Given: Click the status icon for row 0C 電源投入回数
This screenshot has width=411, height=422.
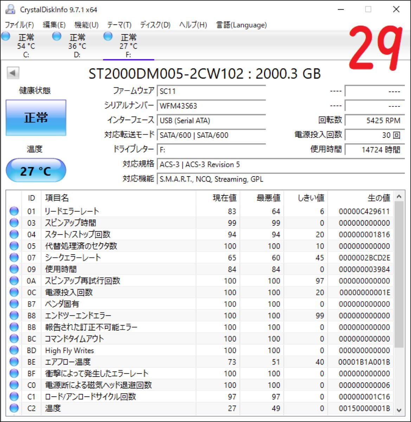Looking at the screenshot, I should coord(14,292).
